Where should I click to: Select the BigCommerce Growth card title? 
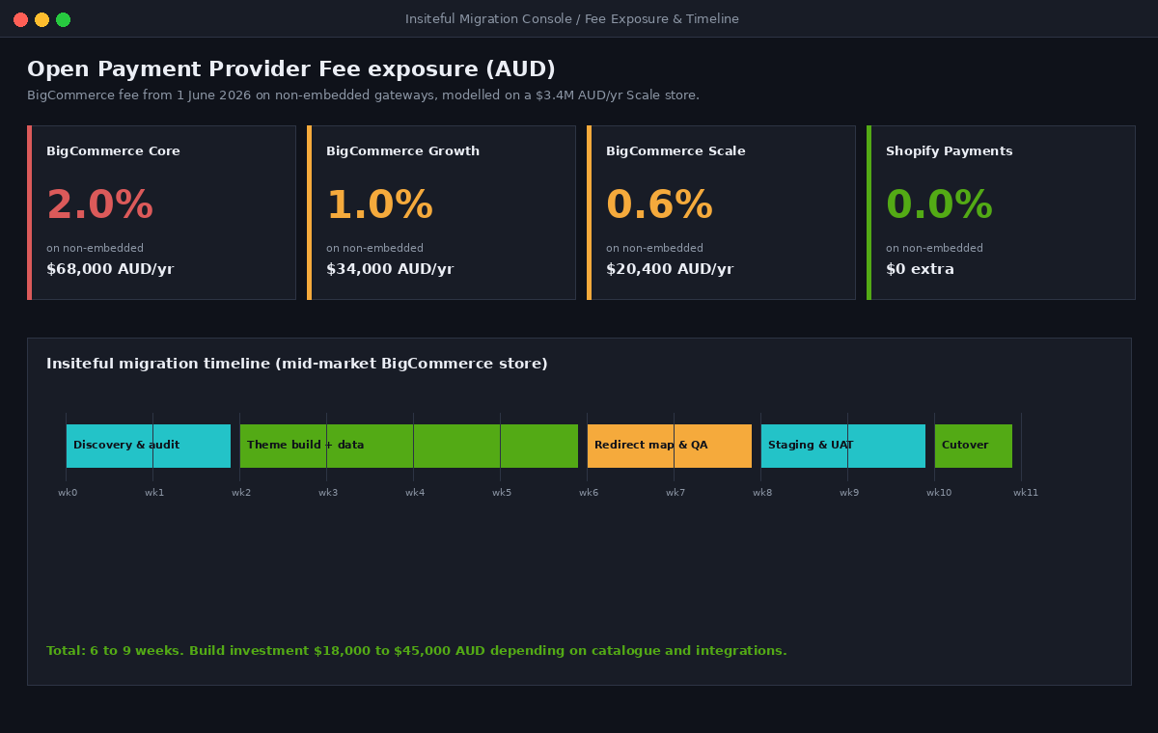(x=402, y=151)
